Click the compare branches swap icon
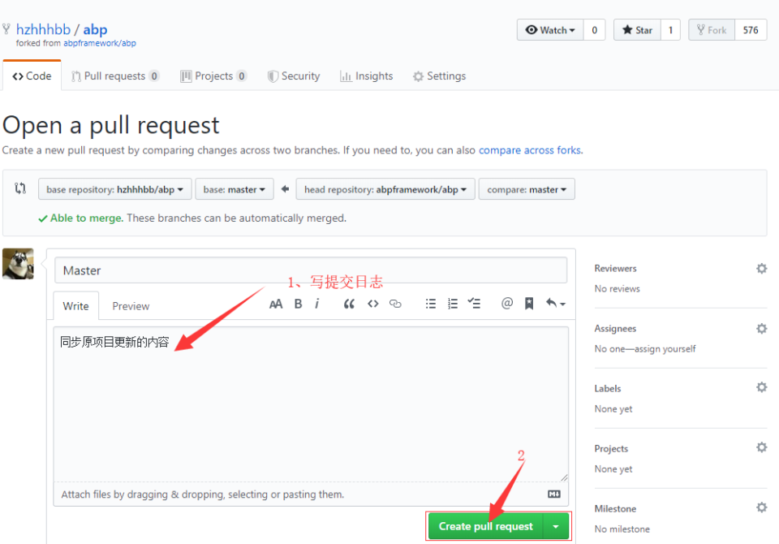The width and height of the screenshot is (779, 544). (x=20, y=188)
